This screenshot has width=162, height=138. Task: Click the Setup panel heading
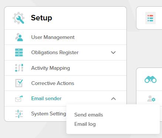click(x=42, y=18)
